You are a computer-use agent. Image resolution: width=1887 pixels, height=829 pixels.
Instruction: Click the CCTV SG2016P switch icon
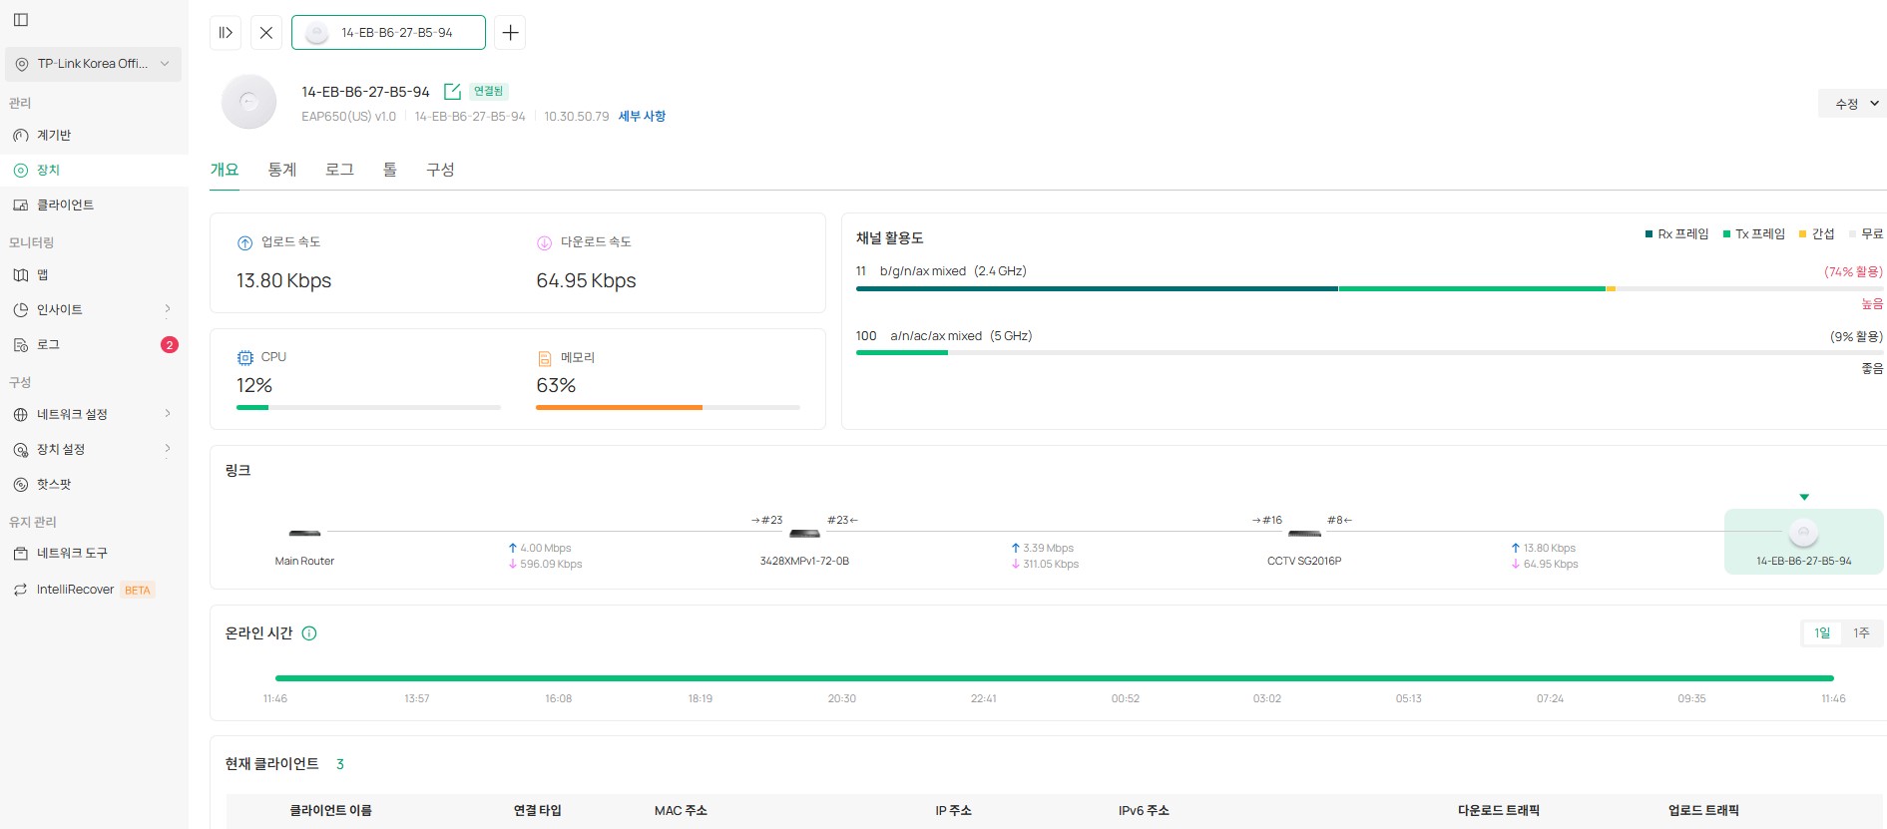tap(1304, 534)
